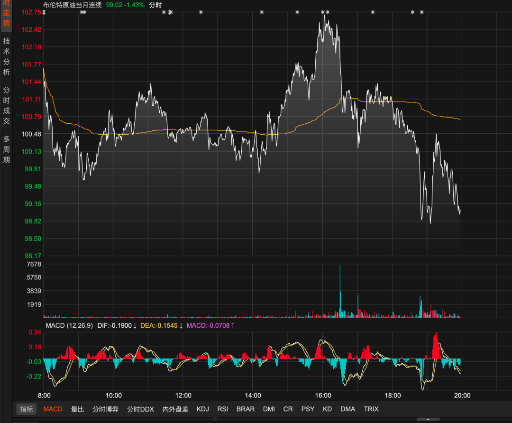
Task: Enable the RSI indicator
Action: [x=222, y=409]
